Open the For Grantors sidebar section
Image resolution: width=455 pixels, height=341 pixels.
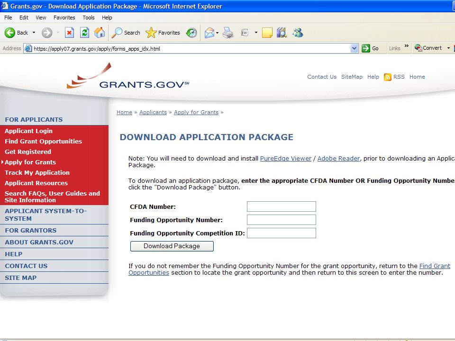(x=31, y=231)
